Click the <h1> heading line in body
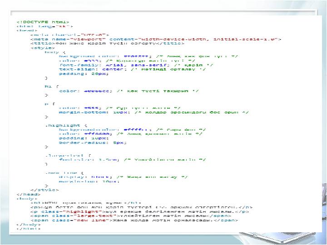This screenshot has height=245, width=327. [x=86, y=203]
